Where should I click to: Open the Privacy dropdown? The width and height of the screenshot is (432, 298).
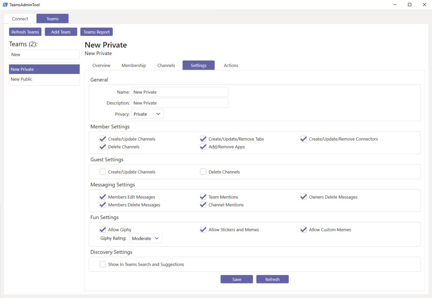point(147,114)
